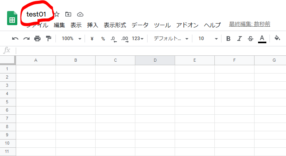Select column F header
This screenshot has height=156, width=286.
click(234, 61)
